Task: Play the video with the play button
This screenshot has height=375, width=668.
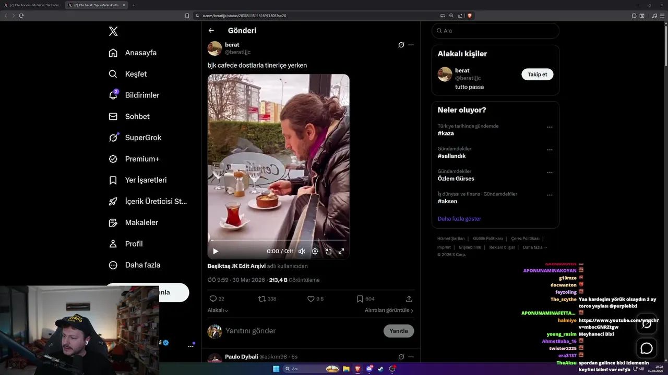Action: 216,251
